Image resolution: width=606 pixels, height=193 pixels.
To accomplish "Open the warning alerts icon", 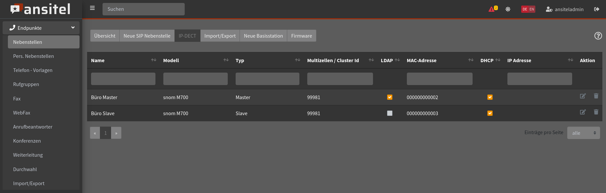I will (492, 9).
